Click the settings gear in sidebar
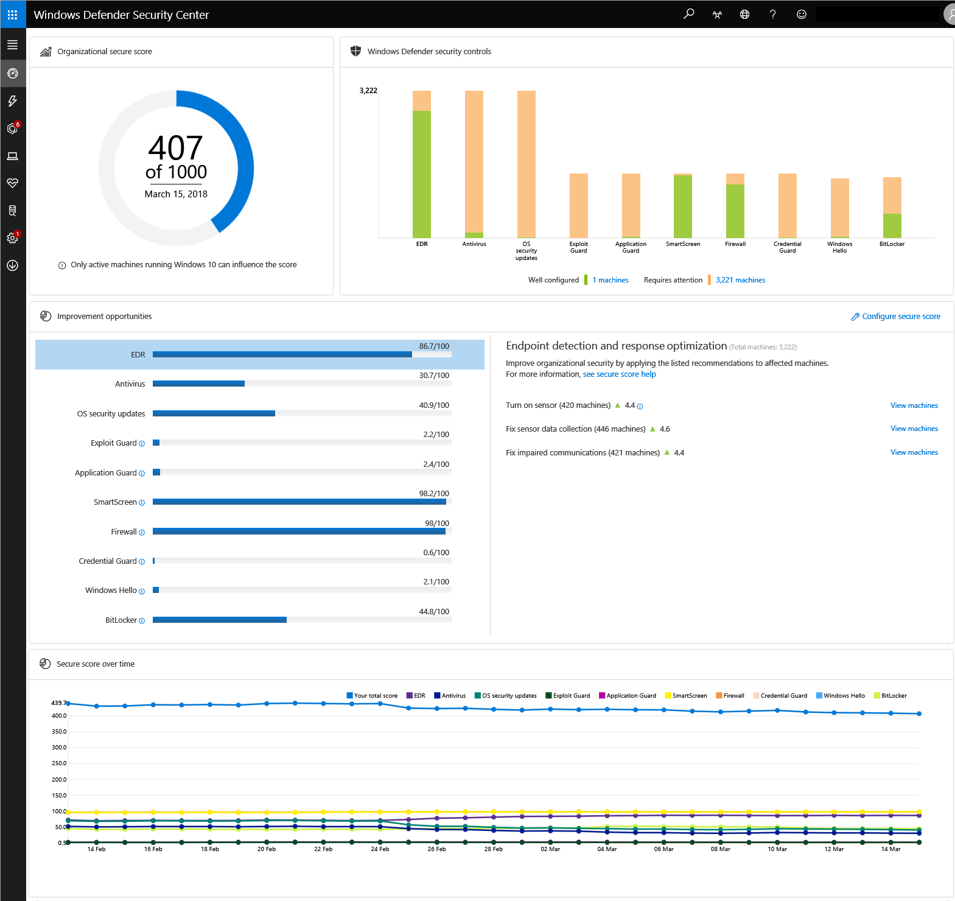The image size is (955, 901). tap(12, 238)
